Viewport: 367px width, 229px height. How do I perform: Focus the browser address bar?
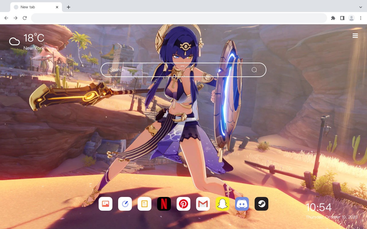pos(179,18)
